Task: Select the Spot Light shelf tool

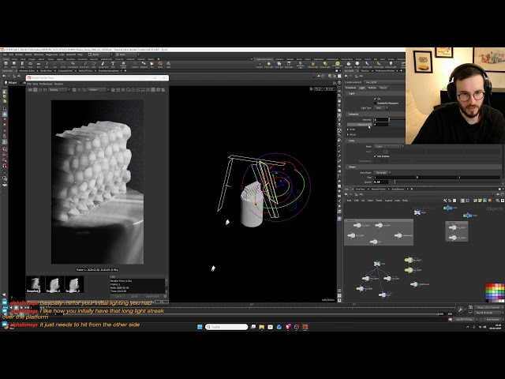Action: pos(279,65)
